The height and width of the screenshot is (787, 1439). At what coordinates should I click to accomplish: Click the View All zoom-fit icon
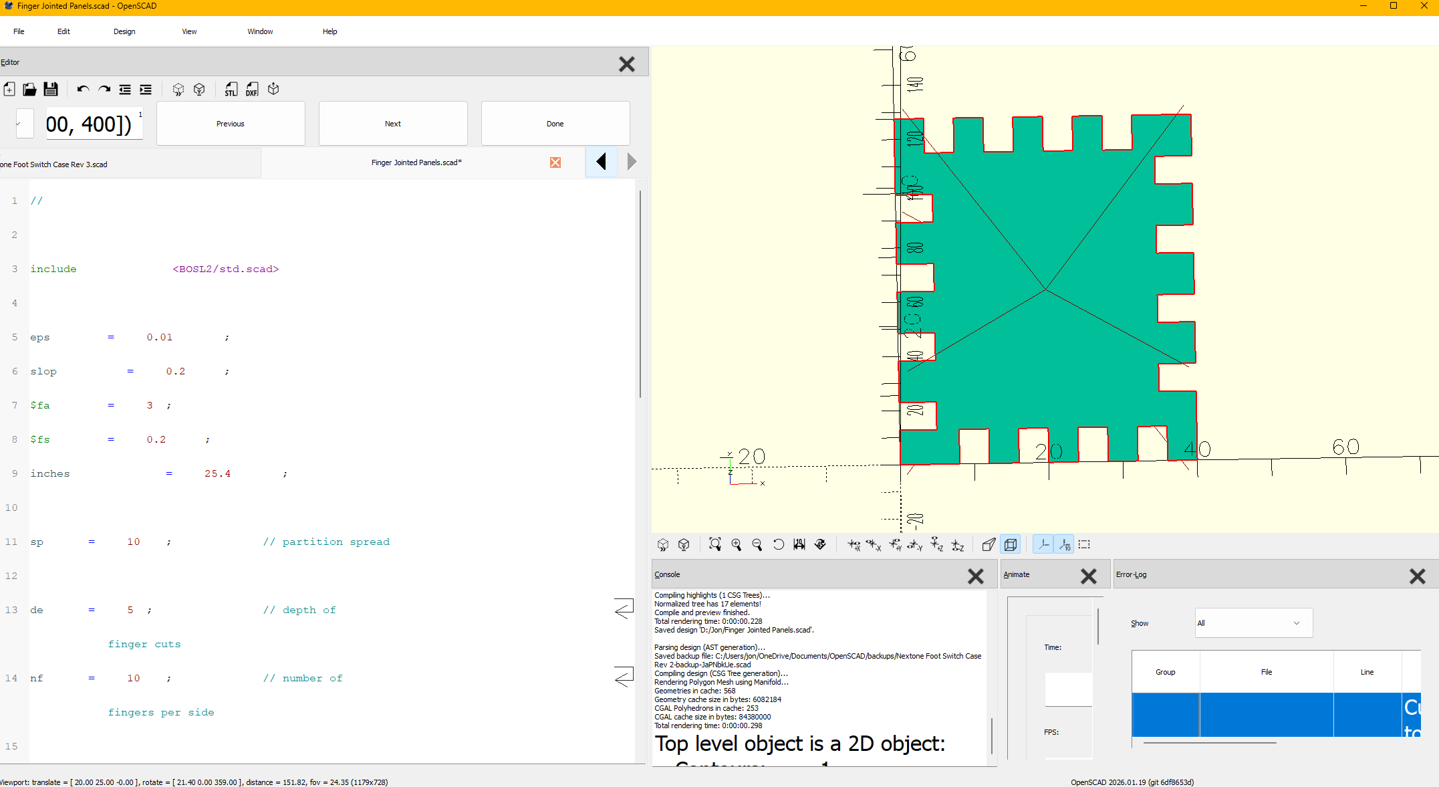[715, 545]
